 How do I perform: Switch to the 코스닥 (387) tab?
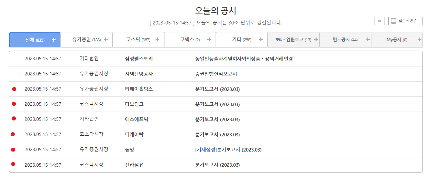138,40
